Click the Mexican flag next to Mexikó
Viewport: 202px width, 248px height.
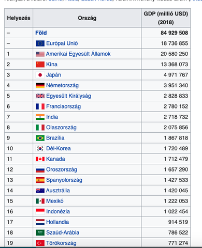coord(40,201)
